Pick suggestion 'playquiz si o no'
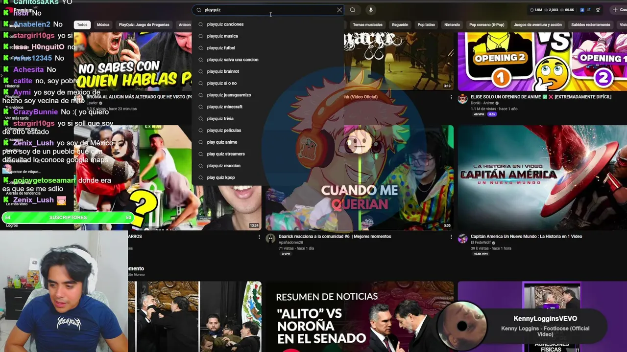This screenshot has height=352, width=627. (x=268, y=83)
